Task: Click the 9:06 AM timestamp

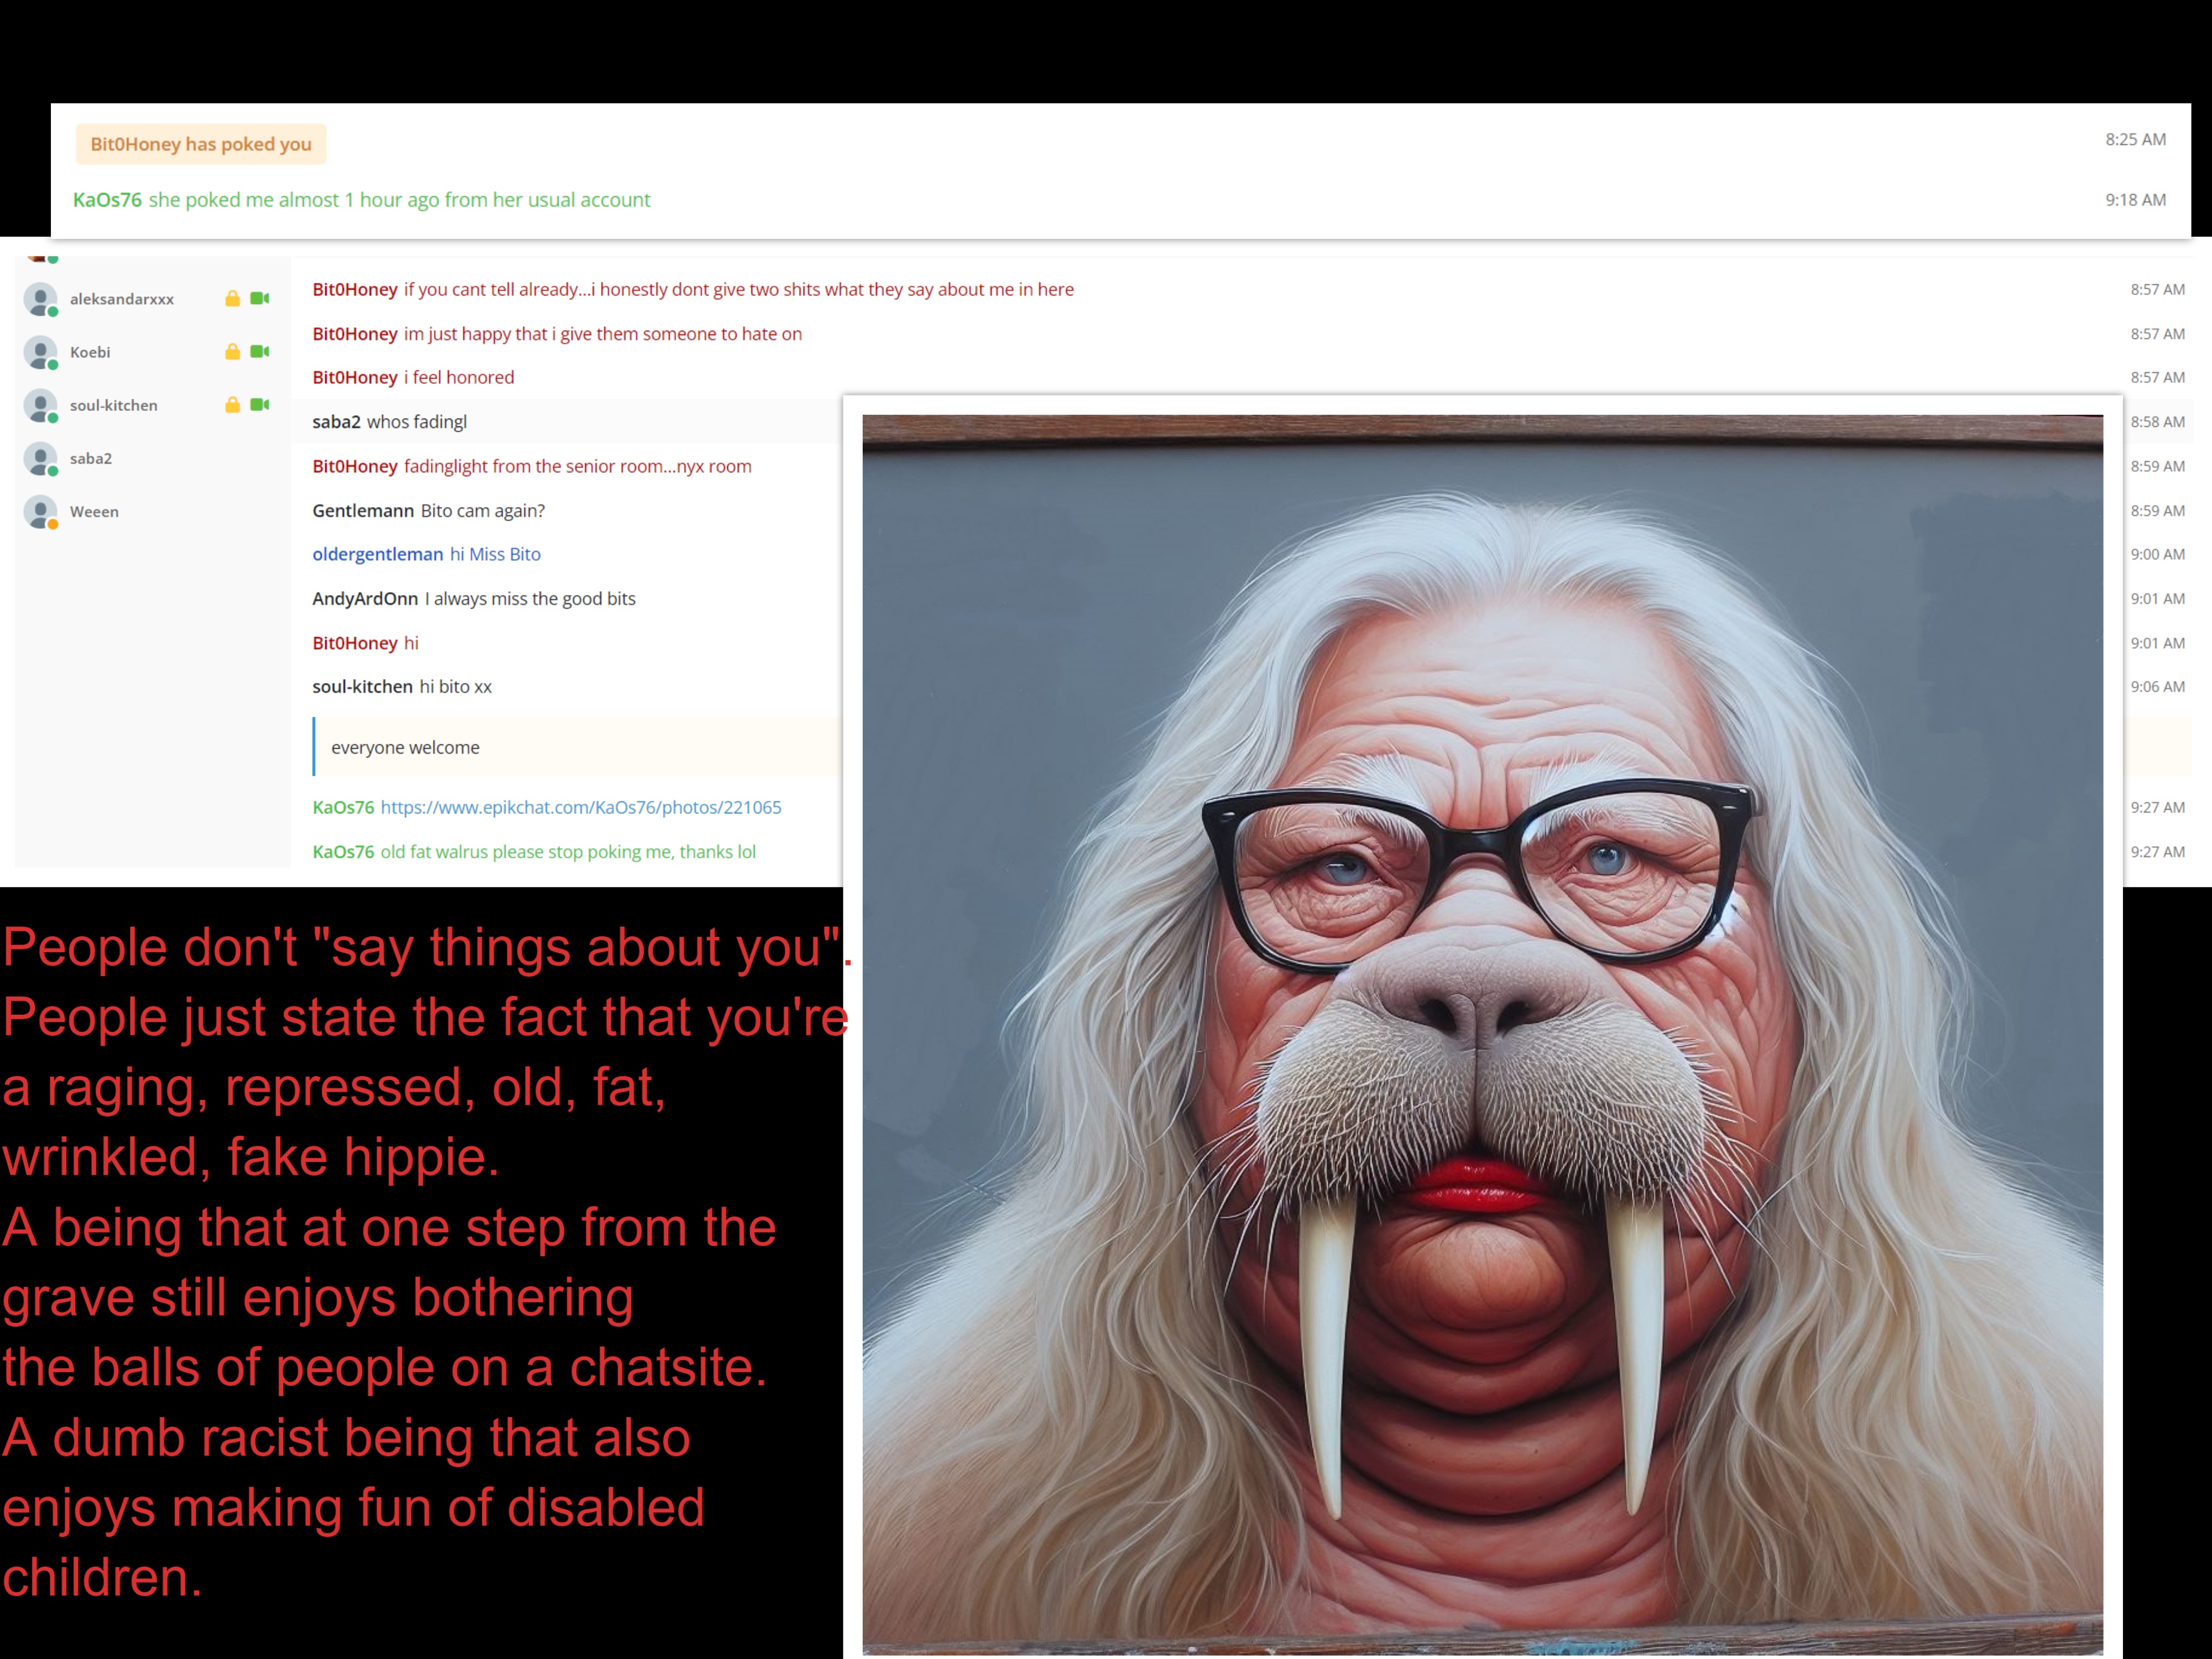Action: coord(2157,686)
